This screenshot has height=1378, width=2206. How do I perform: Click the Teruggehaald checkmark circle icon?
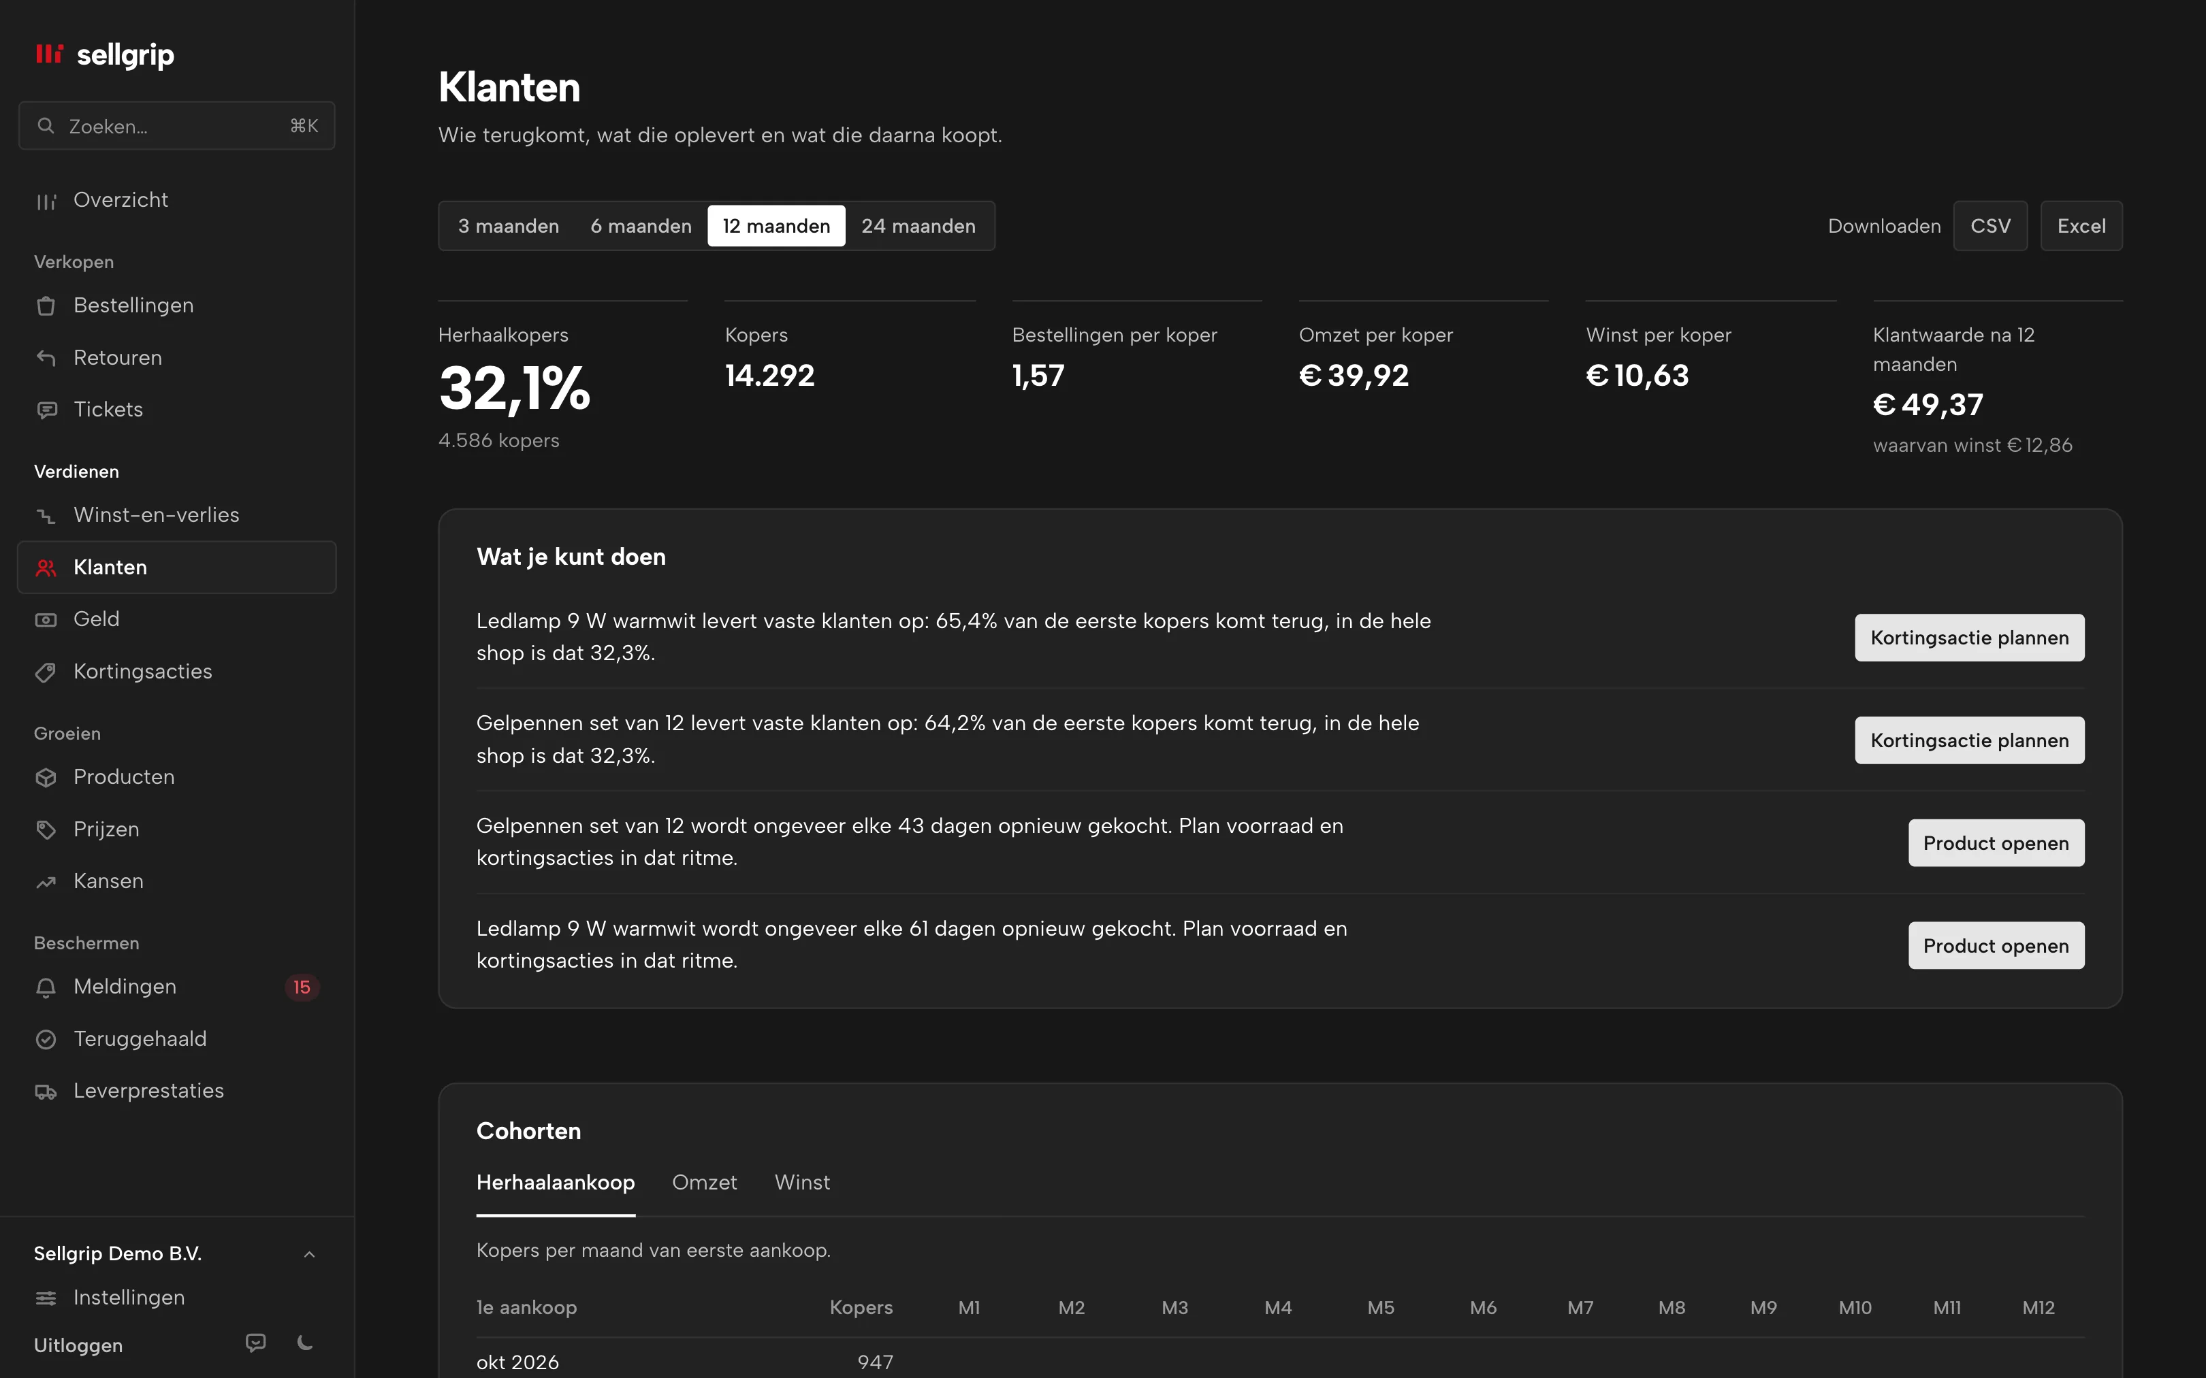tap(46, 1039)
